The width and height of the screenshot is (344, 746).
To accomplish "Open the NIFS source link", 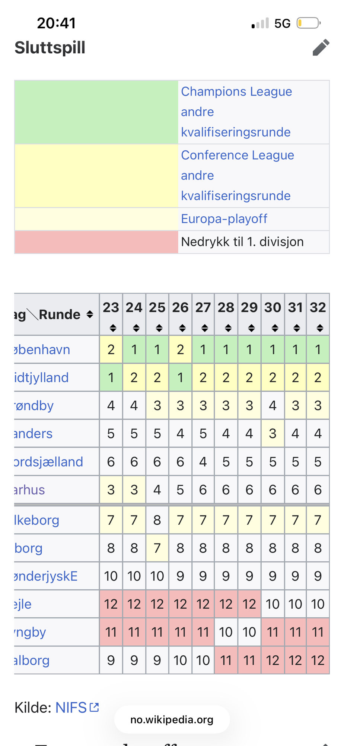I will [71, 708].
